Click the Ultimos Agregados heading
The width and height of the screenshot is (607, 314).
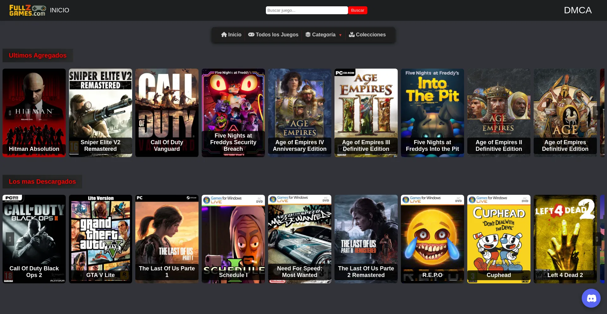38,55
